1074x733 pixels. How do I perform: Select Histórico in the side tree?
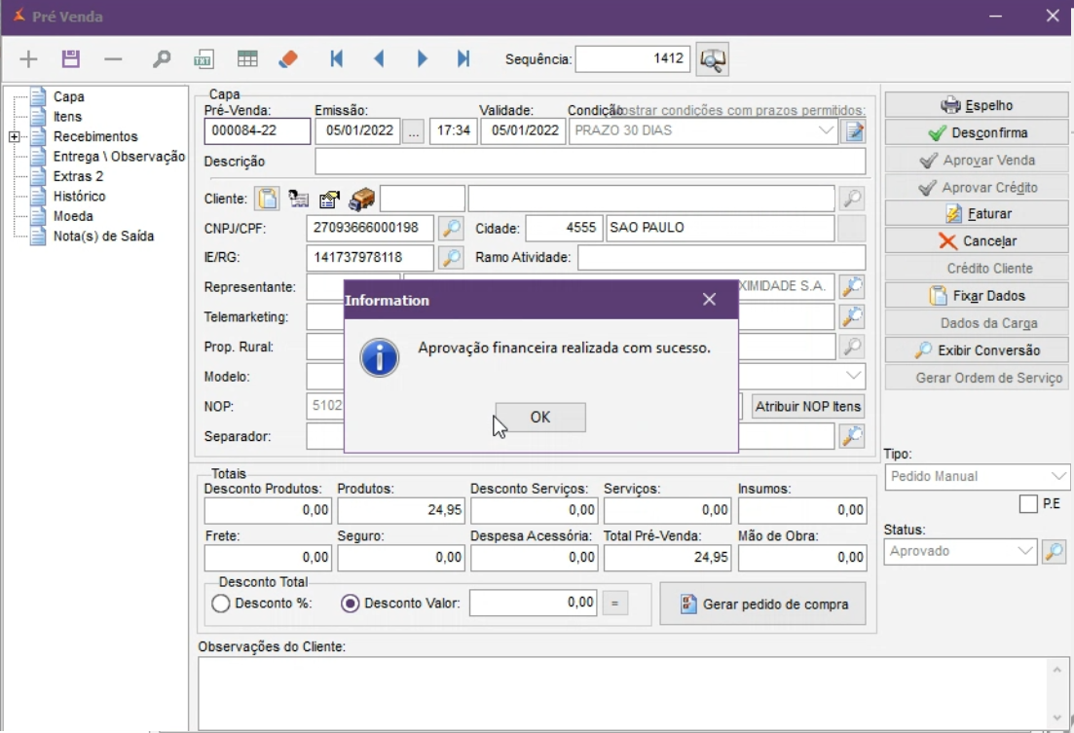79,197
